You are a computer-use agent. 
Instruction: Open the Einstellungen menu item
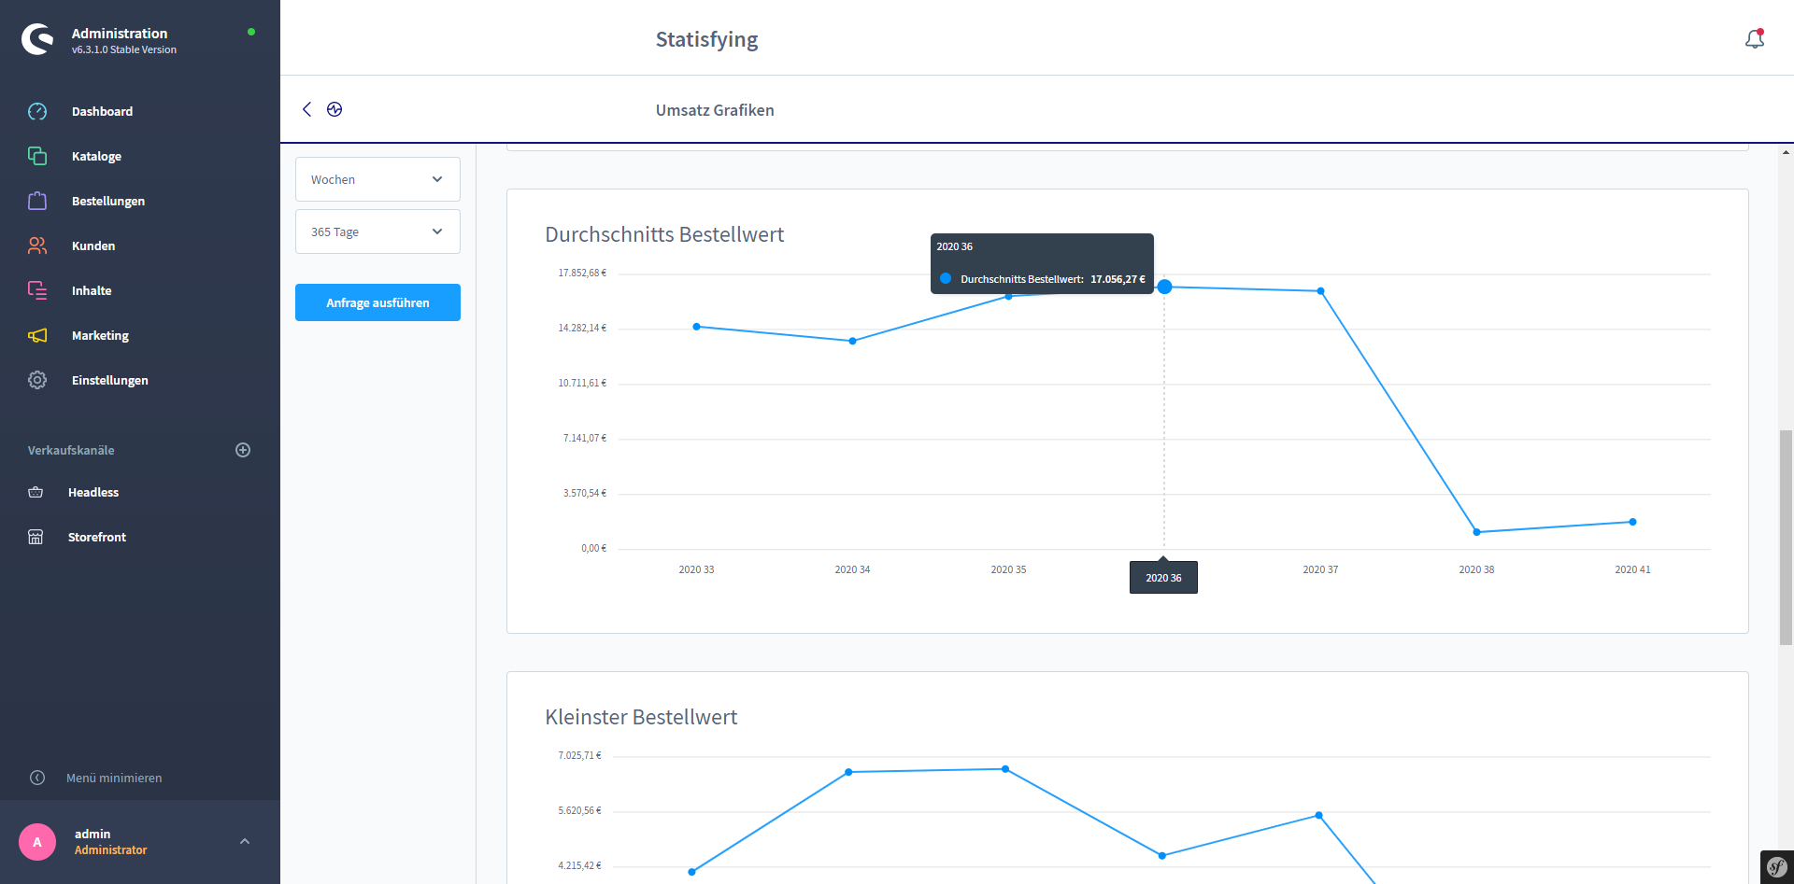110,380
